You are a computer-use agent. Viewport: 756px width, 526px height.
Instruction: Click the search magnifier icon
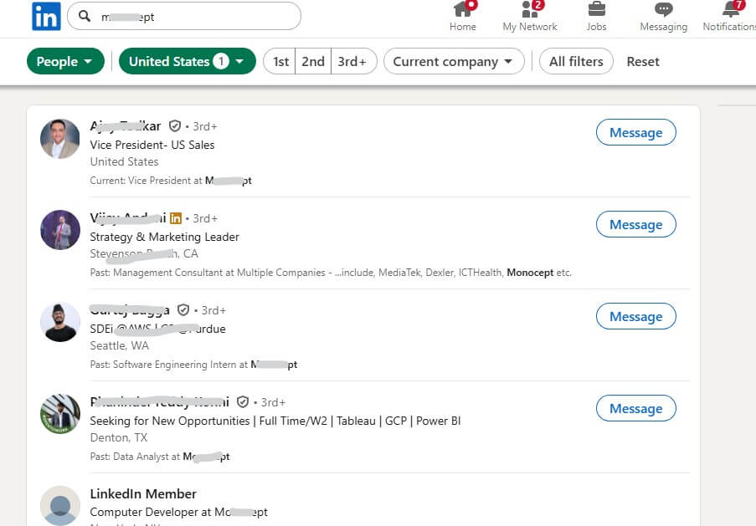tap(85, 16)
